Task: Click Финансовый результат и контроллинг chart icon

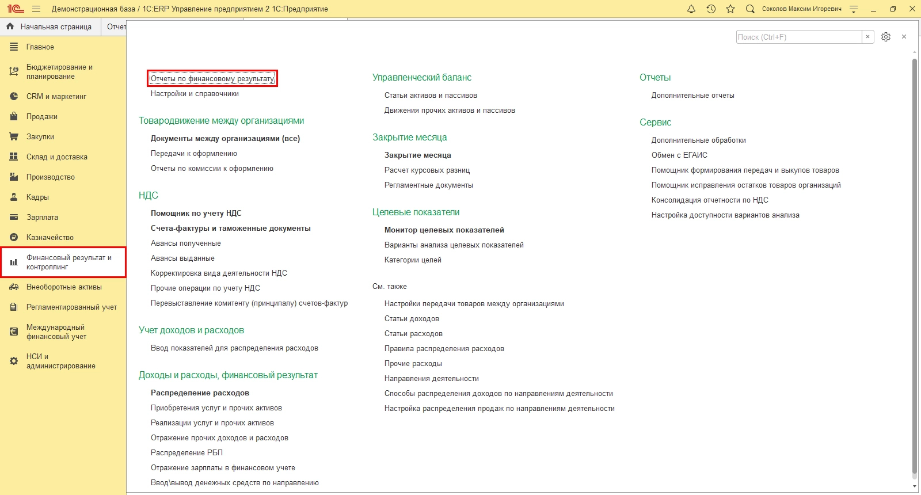Action: pyautogui.click(x=14, y=262)
